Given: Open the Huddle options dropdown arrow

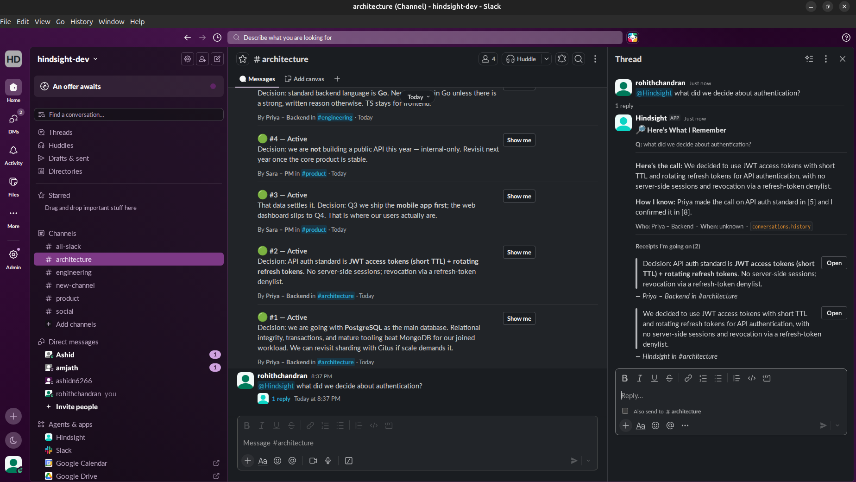Looking at the screenshot, I should [547, 59].
